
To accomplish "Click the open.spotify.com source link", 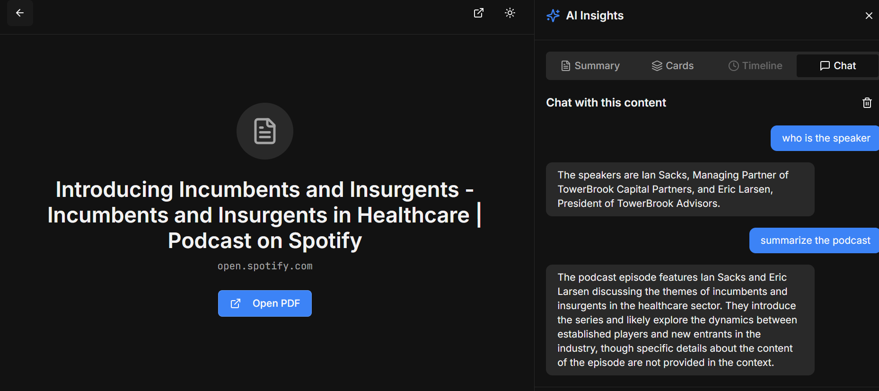I will pyautogui.click(x=265, y=266).
